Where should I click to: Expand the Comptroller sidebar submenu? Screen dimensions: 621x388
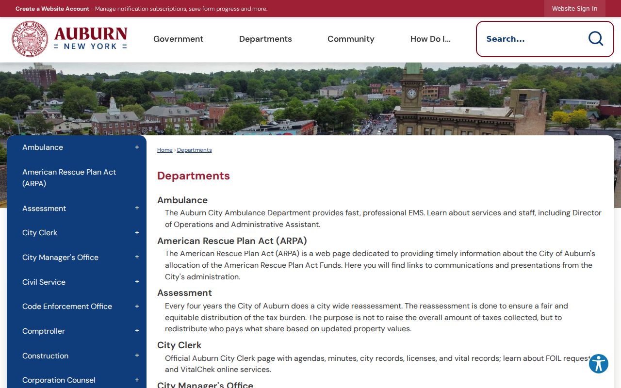[x=137, y=331]
